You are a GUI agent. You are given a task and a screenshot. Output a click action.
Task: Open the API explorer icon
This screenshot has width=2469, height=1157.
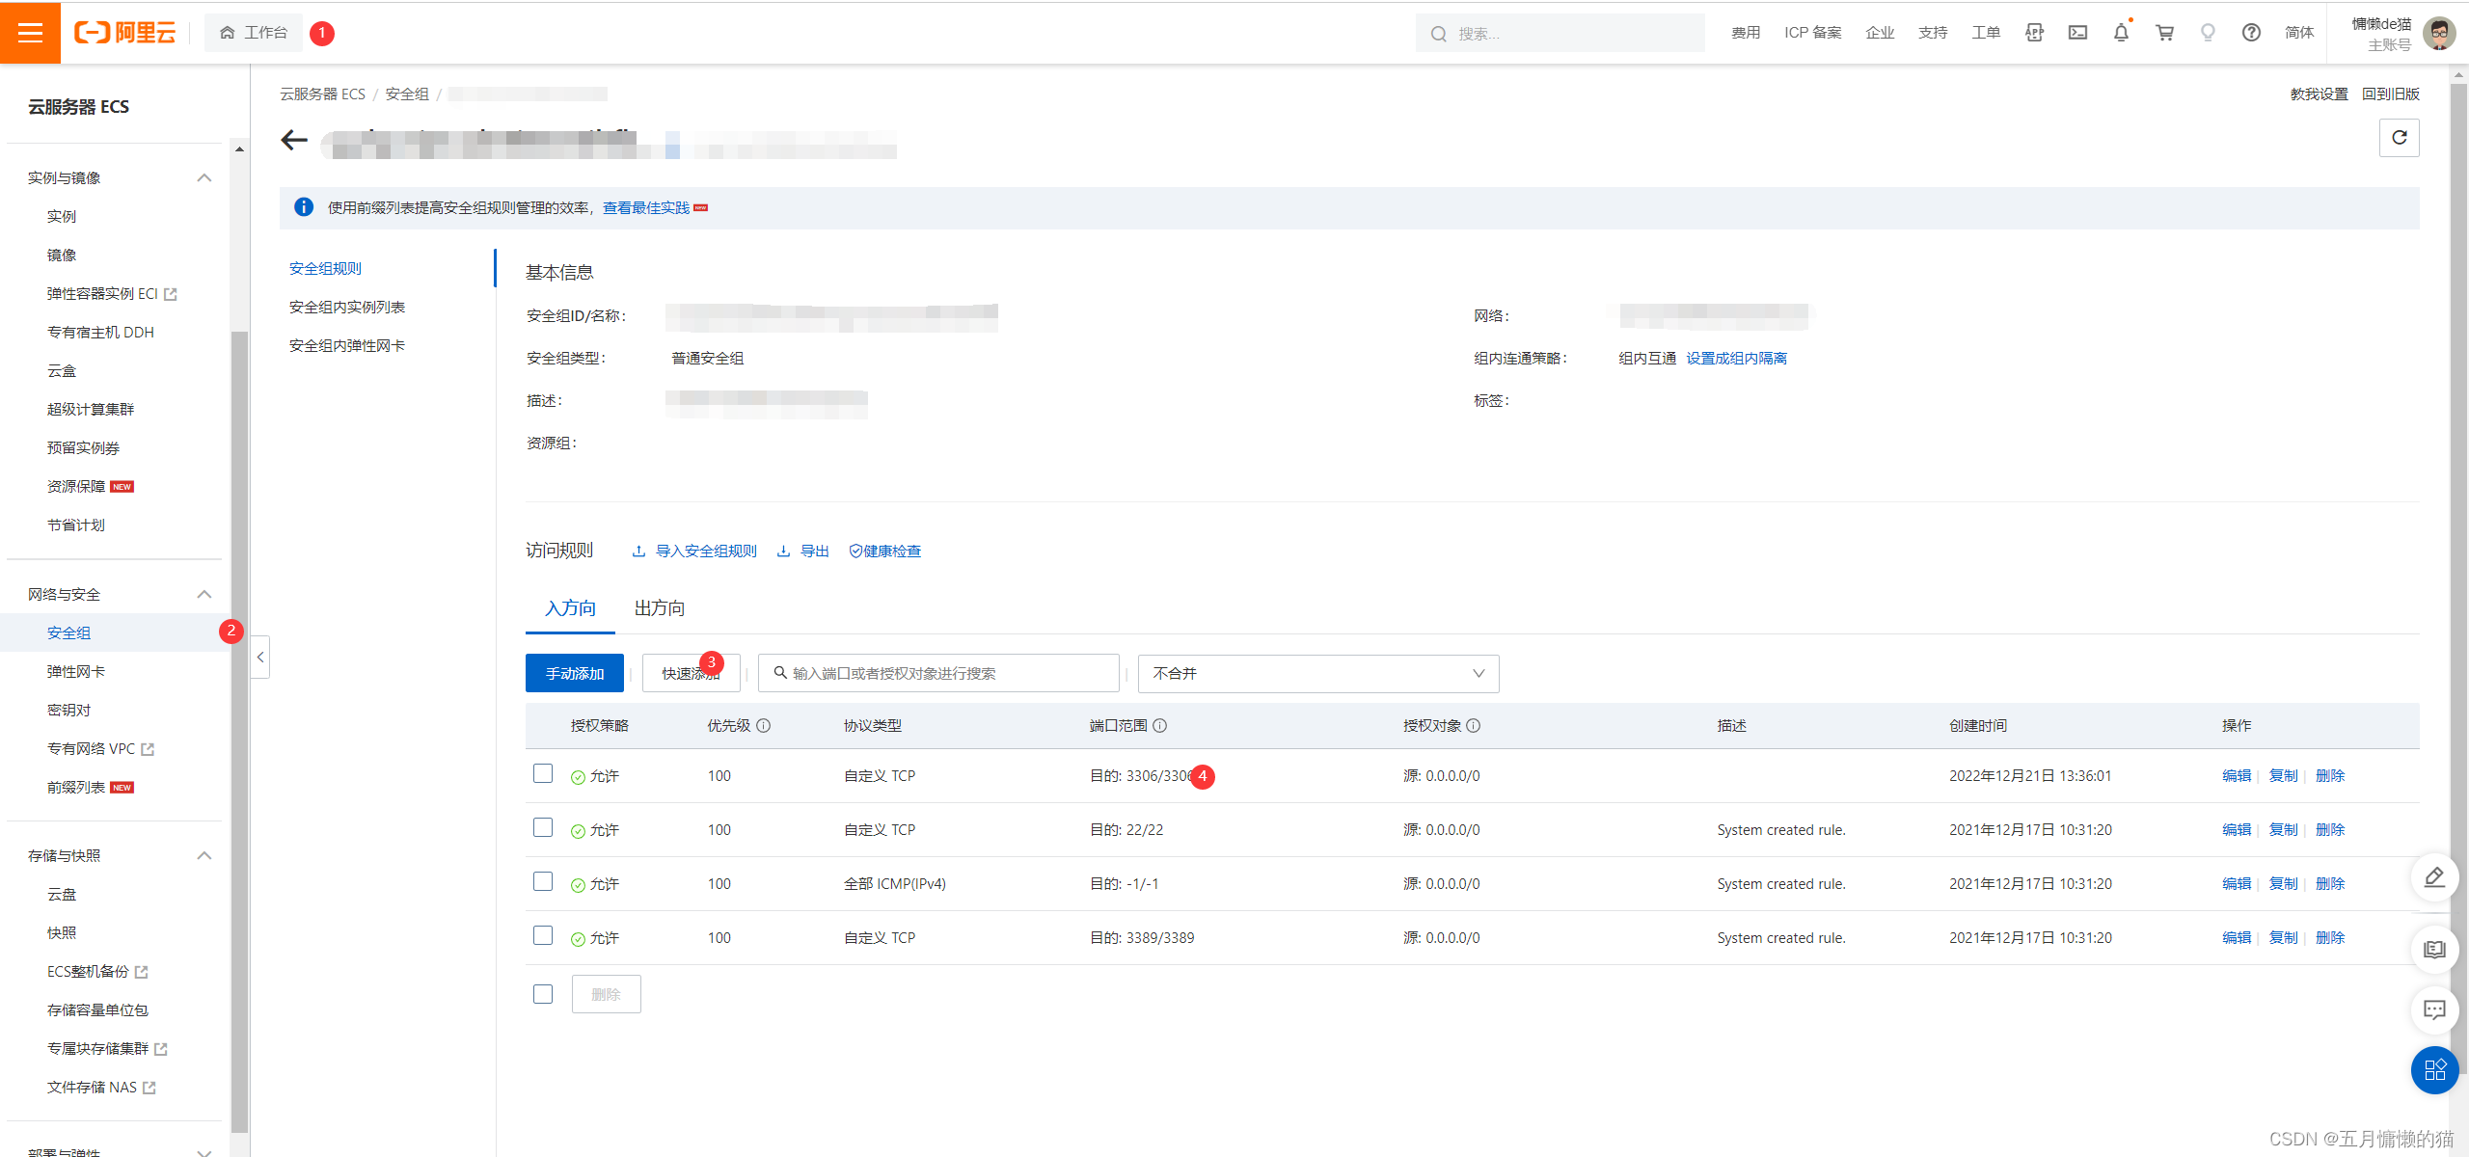[2034, 33]
